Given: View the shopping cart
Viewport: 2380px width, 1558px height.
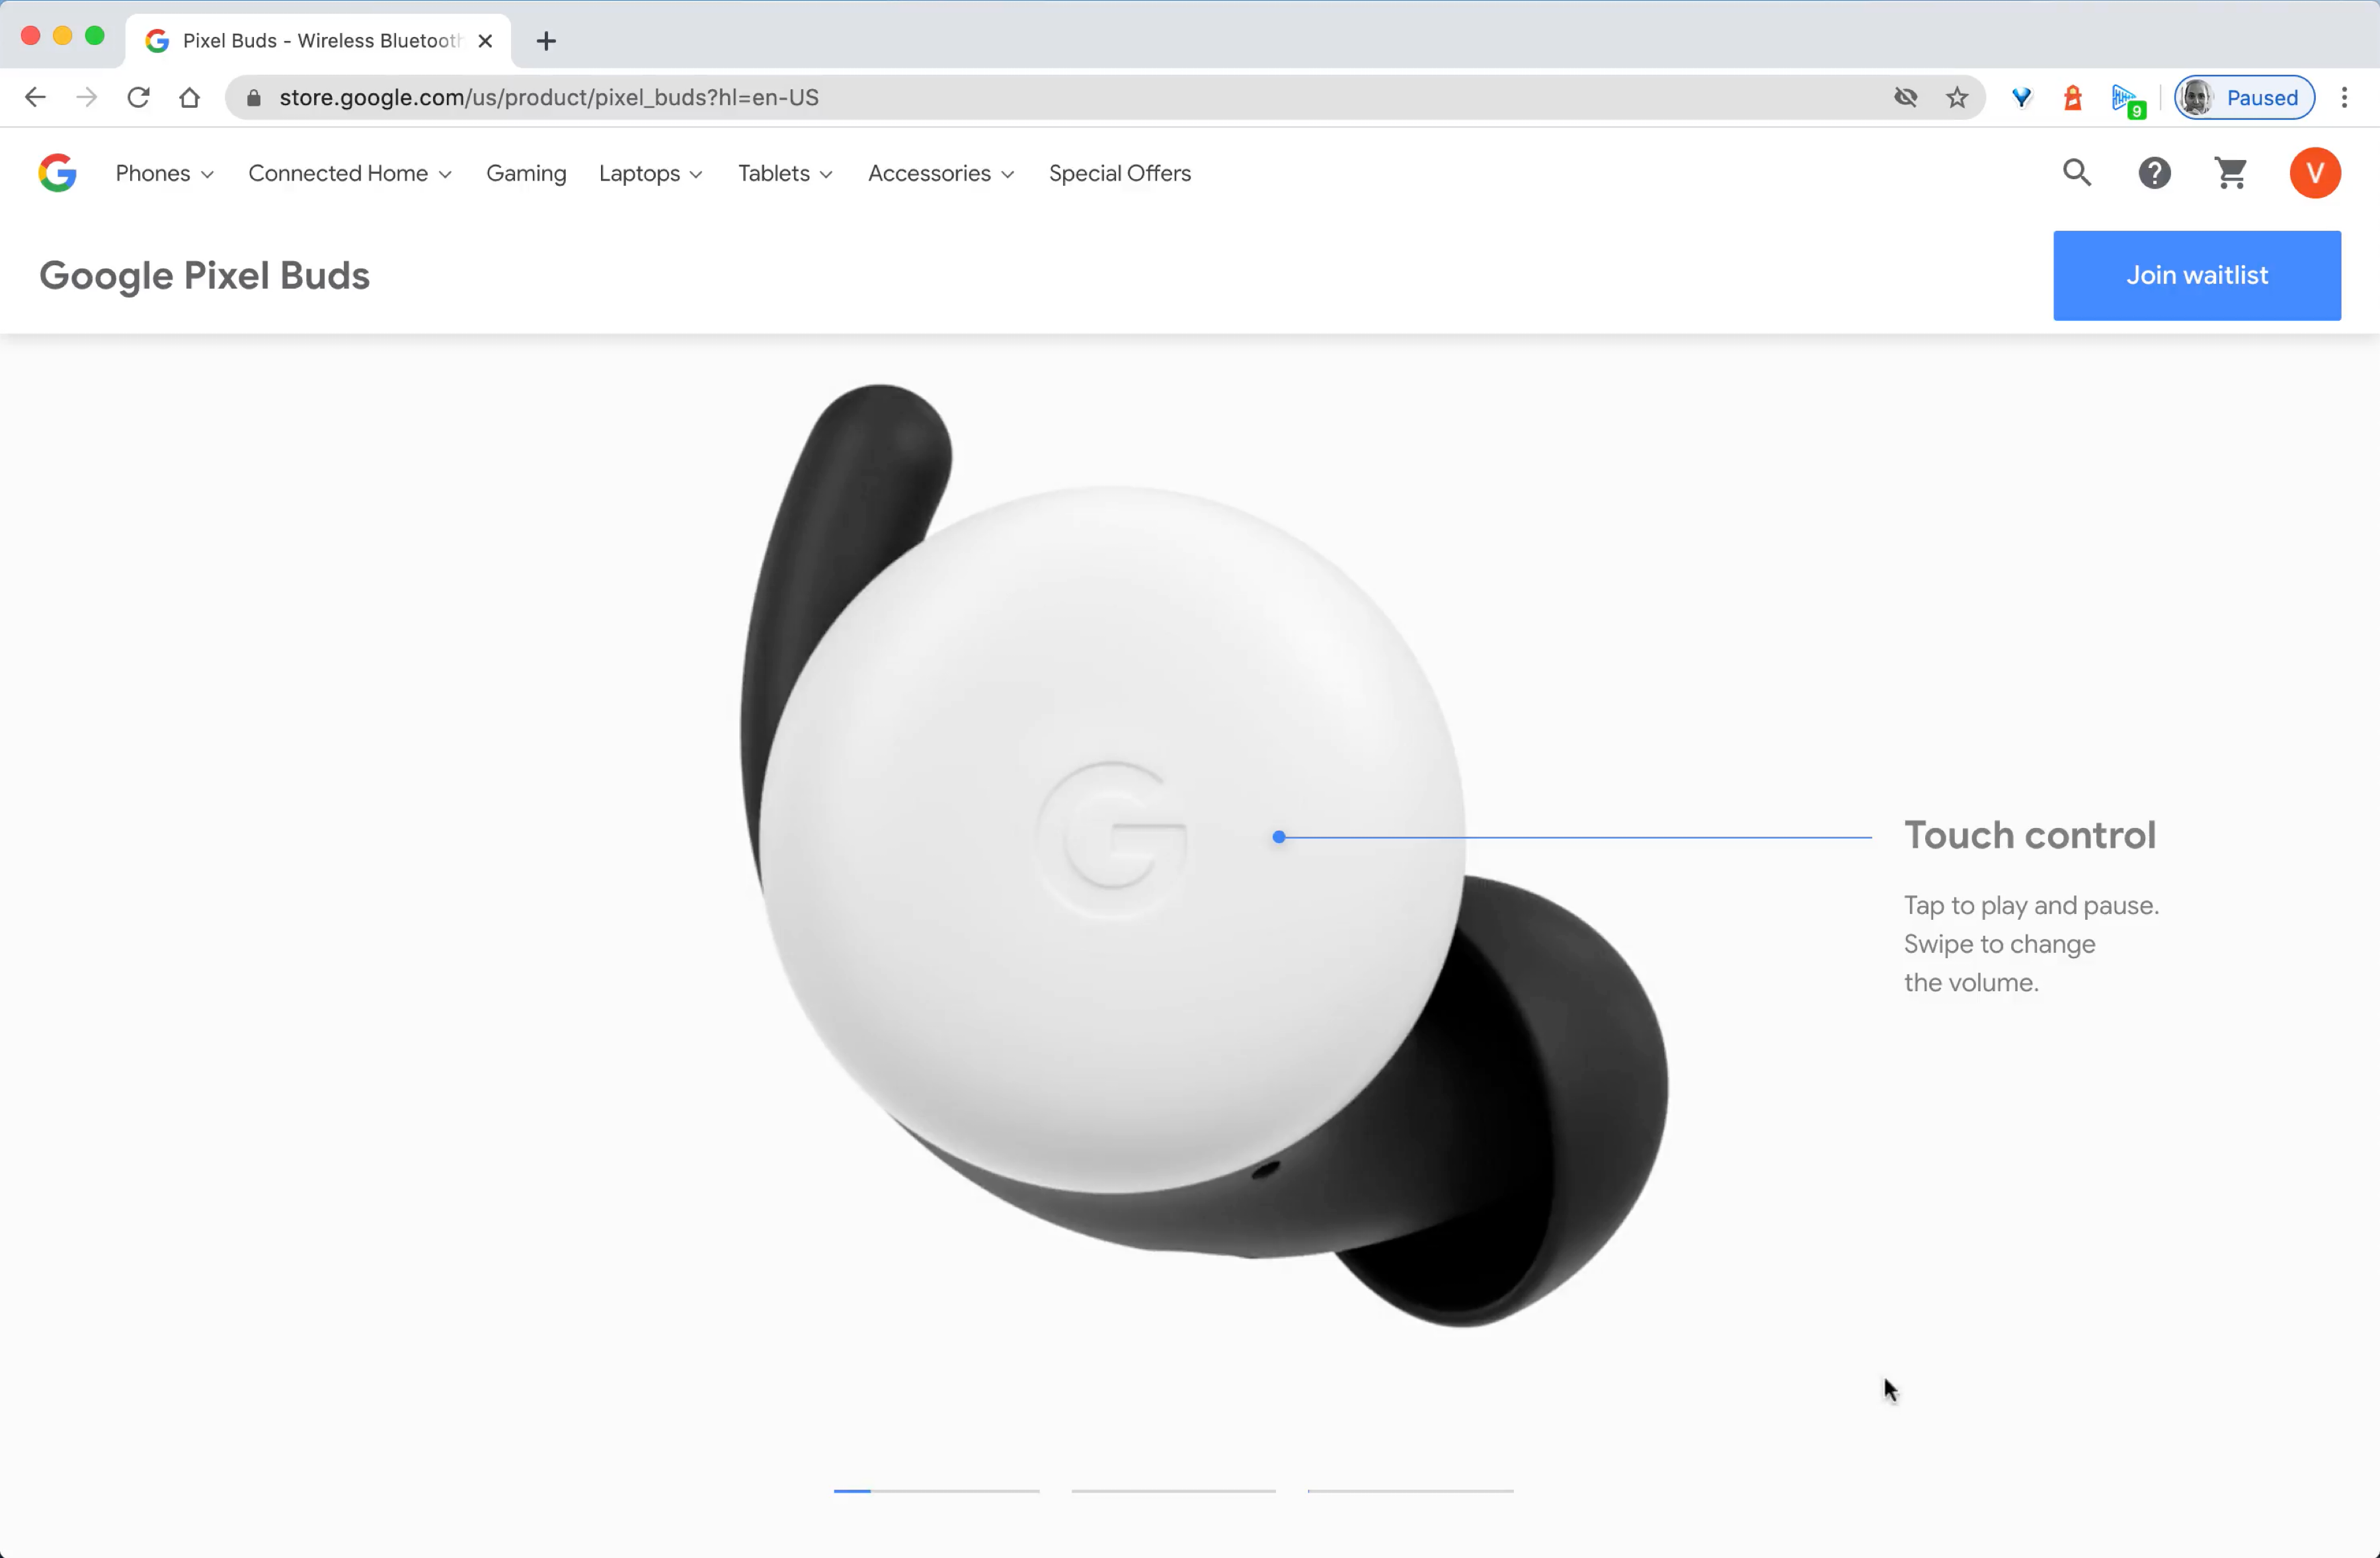Looking at the screenshot, I should [2230, 173].
